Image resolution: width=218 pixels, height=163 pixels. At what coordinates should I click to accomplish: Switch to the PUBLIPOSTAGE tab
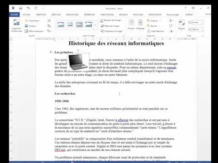tap(107, 14)
